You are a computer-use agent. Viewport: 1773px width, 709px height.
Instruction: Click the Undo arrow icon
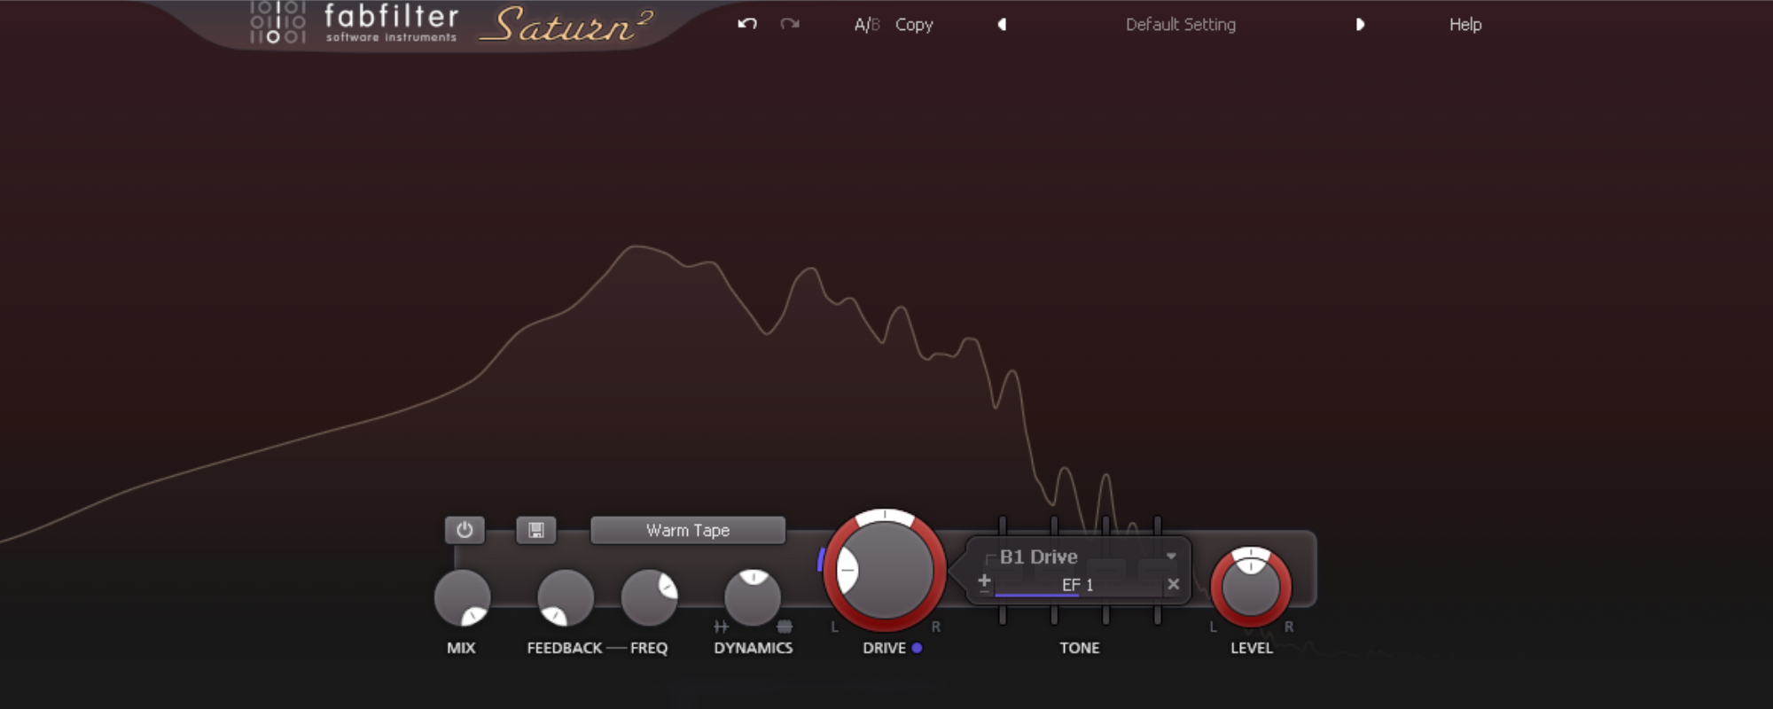[x=747, y=24]
